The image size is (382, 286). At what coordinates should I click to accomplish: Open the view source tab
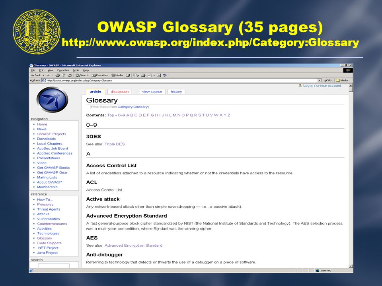(152, 92)
